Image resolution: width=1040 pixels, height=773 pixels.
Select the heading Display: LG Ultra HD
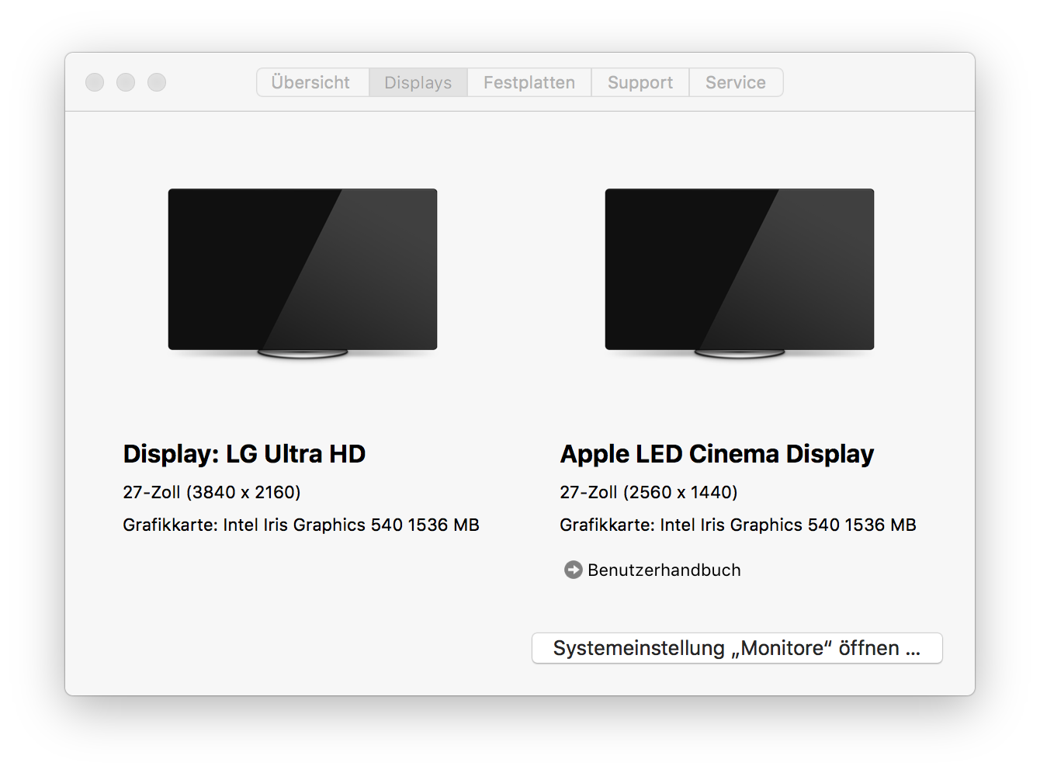pos(244,454)
